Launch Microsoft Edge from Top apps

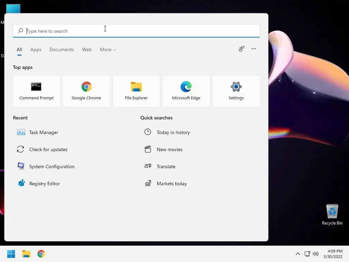pos(186,91)
